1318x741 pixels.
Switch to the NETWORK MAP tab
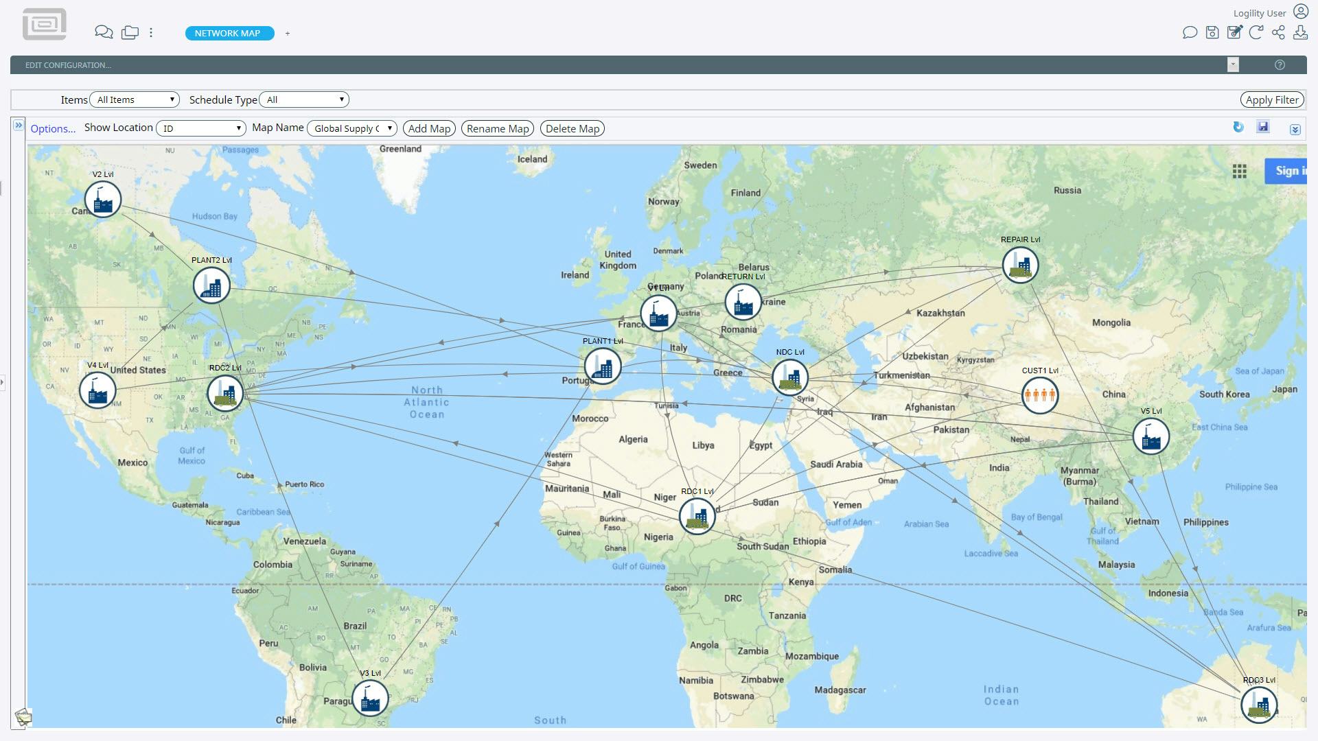227,33
